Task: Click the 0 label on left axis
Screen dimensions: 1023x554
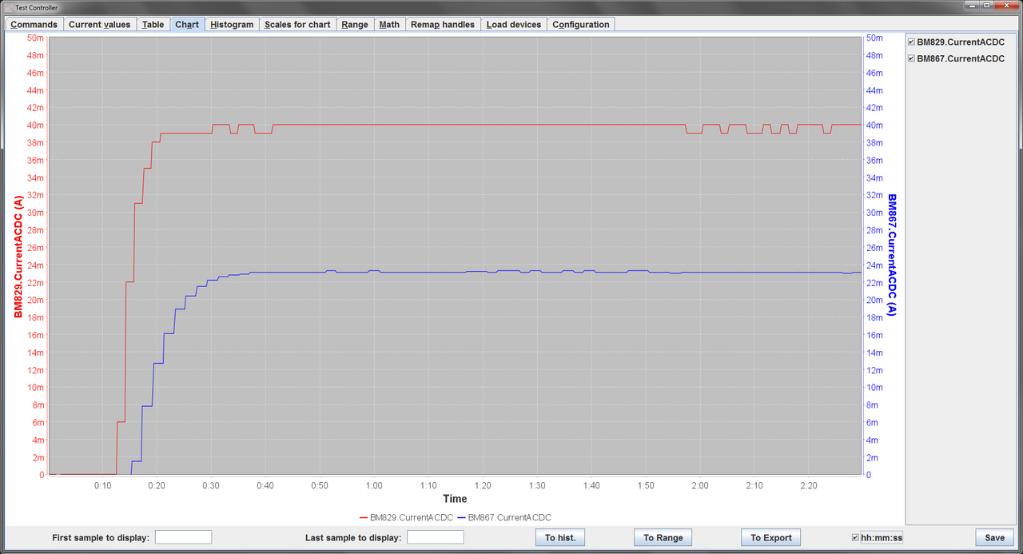Action: pos(42,475)
